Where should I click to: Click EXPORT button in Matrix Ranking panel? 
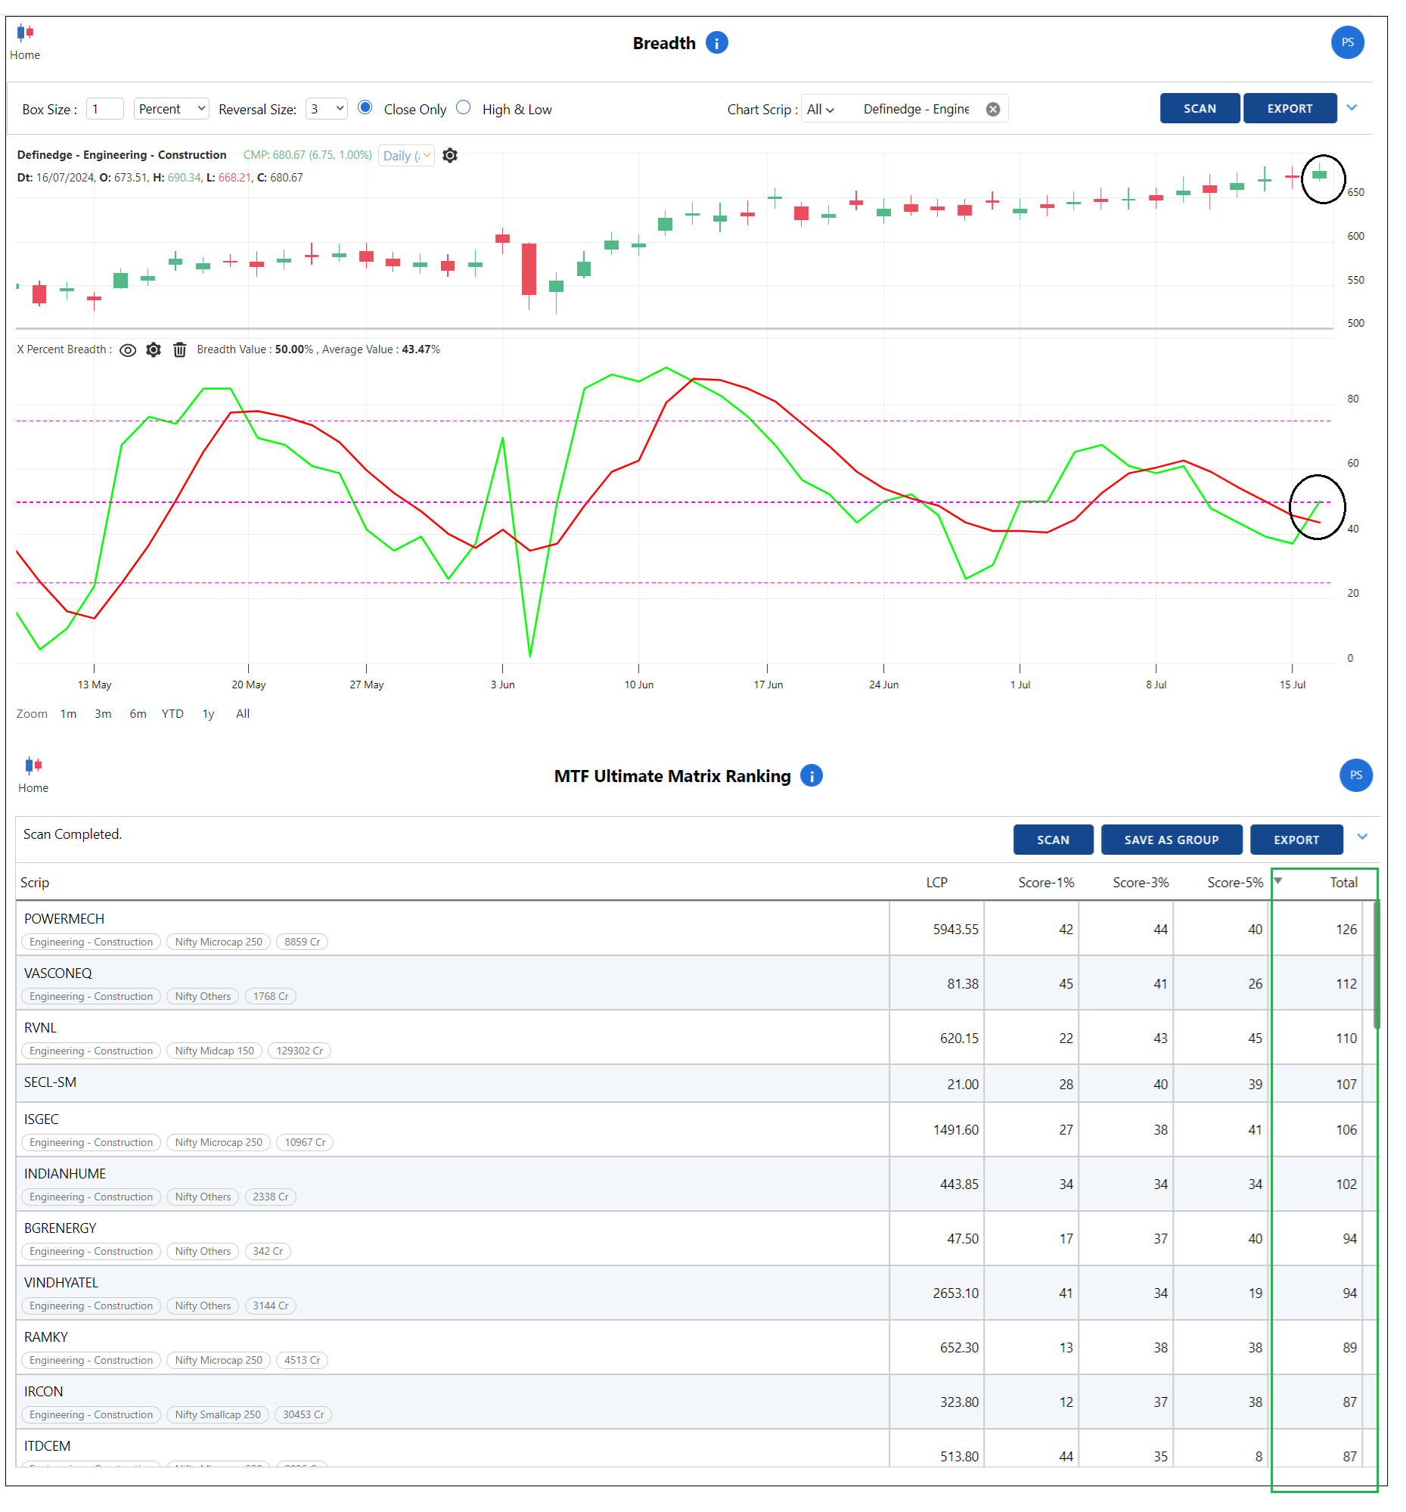click(x=1295, y=839)
